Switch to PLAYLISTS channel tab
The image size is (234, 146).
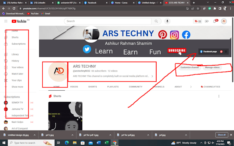tap(113, 87)
